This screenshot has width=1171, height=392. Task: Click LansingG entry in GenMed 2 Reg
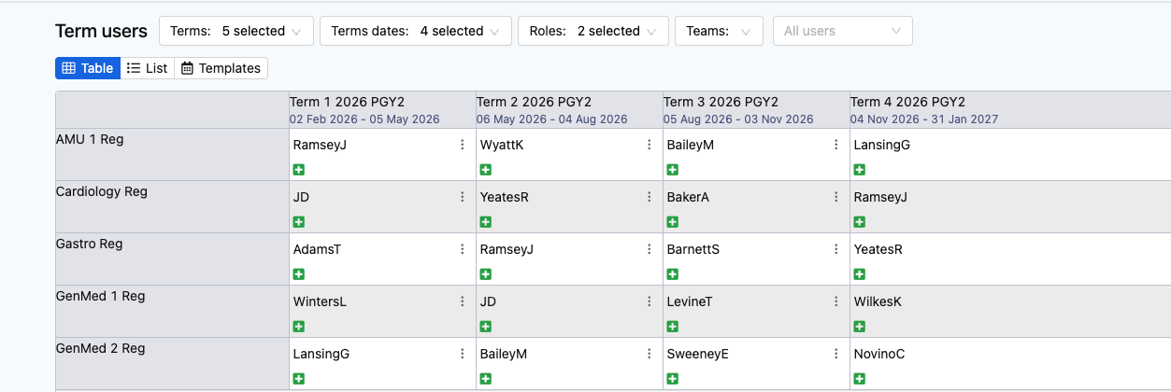click(321, 354)
